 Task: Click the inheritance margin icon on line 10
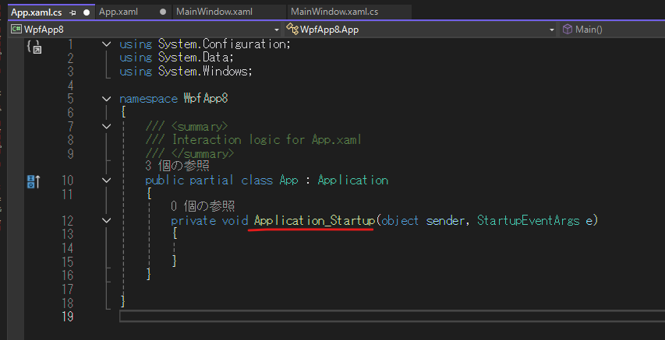pyautogui.click(x=34, y=181)
